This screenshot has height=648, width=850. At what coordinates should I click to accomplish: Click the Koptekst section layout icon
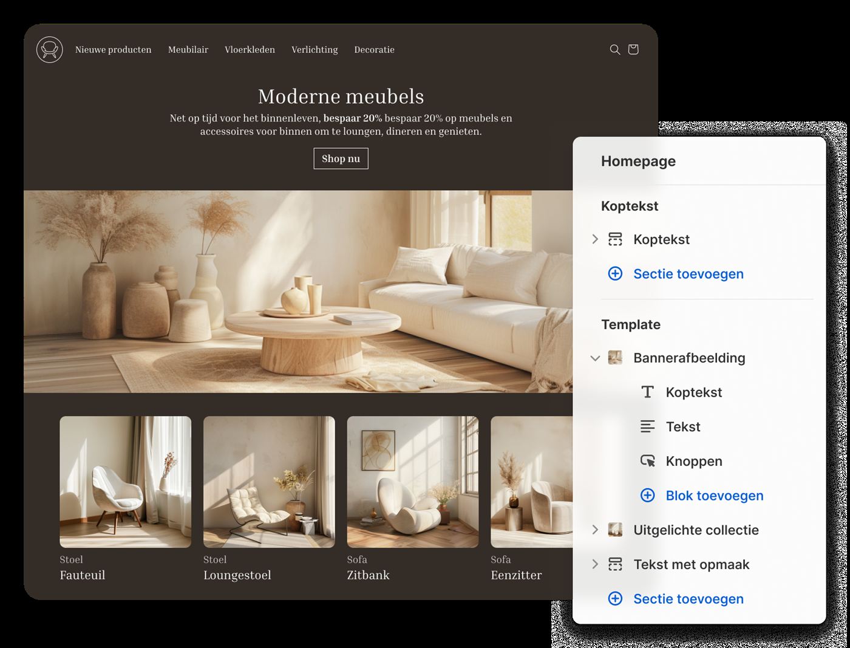(615, 239)
